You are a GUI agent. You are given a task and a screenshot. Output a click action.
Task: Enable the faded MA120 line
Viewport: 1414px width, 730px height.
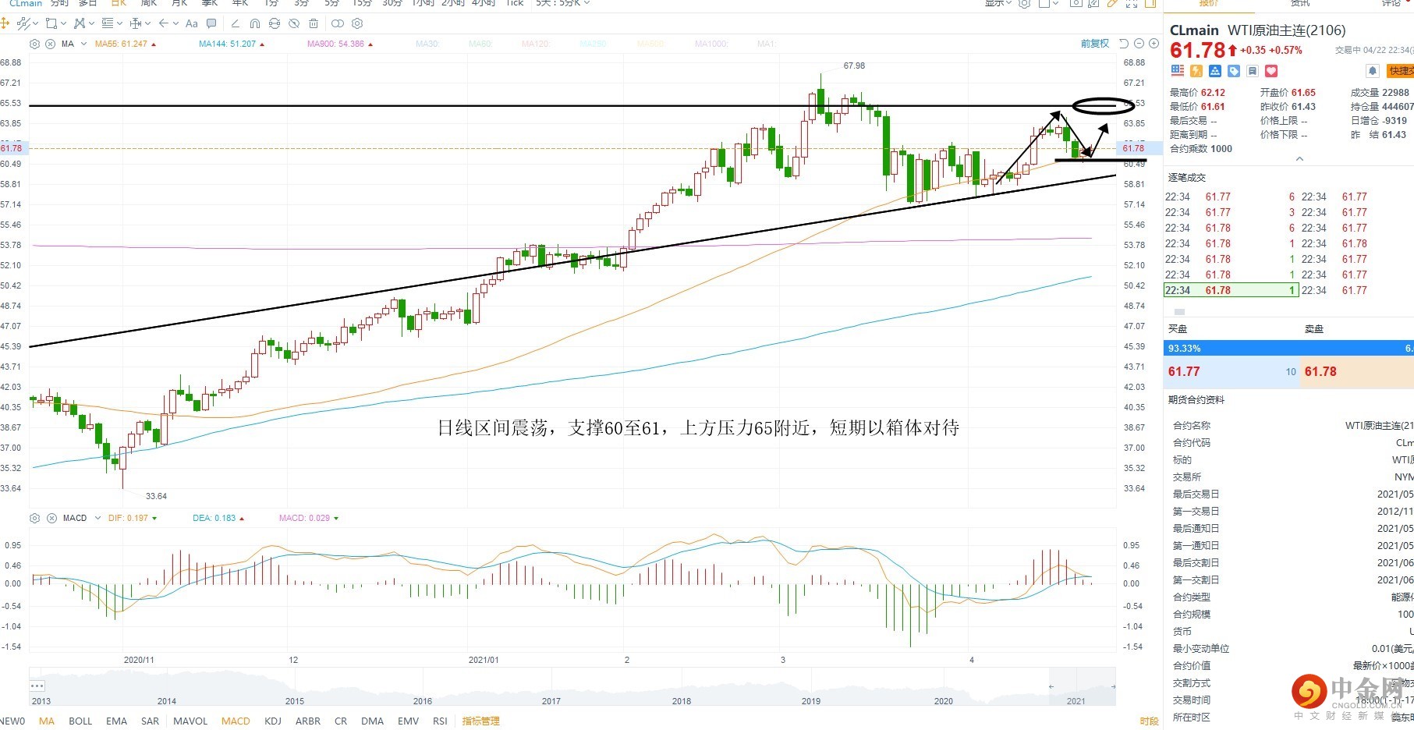click(x=536, y=44)
